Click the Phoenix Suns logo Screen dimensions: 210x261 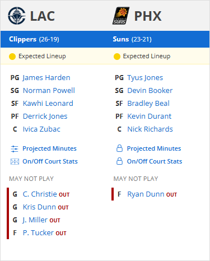click(x=121, y=16)
